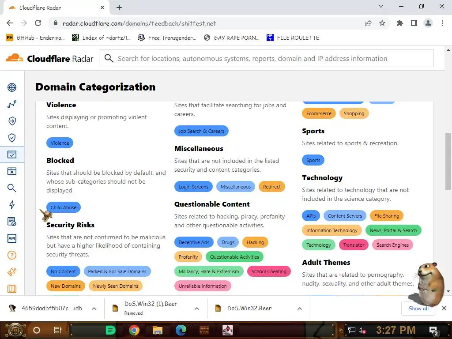This screenshot has height=339, width=452.
Task: Toggle the Login Screens tag
Action: (x=193, y=187)
